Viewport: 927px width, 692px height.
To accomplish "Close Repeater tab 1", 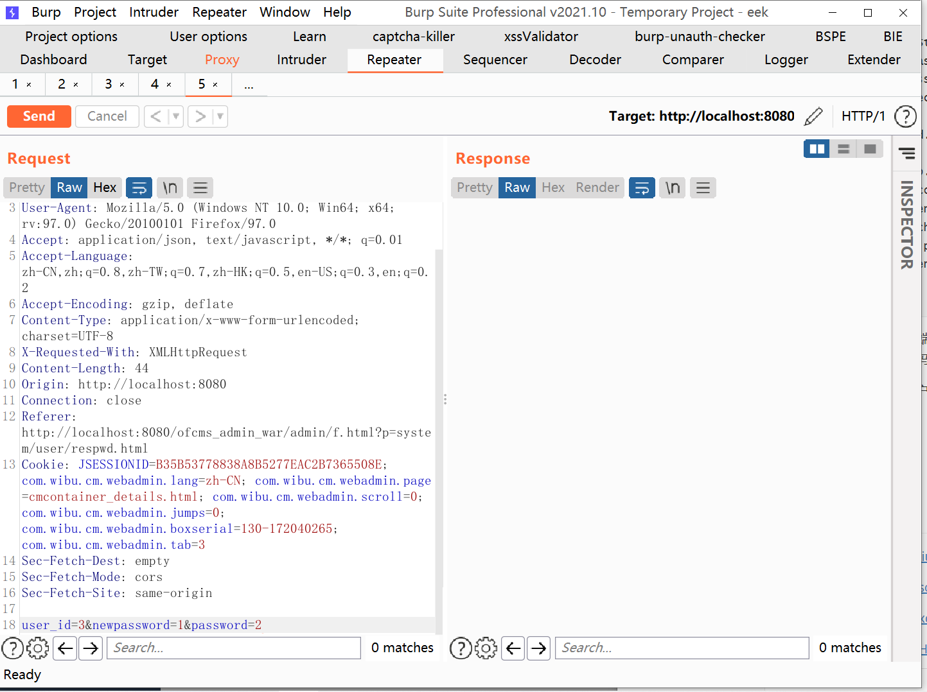I will click(29, 85).
